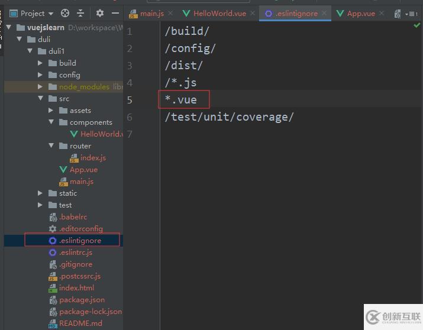This screenshot has height=330, width=423.
Task: Click the collapse all icon in Project panel
Action: [x=80, y=13]
